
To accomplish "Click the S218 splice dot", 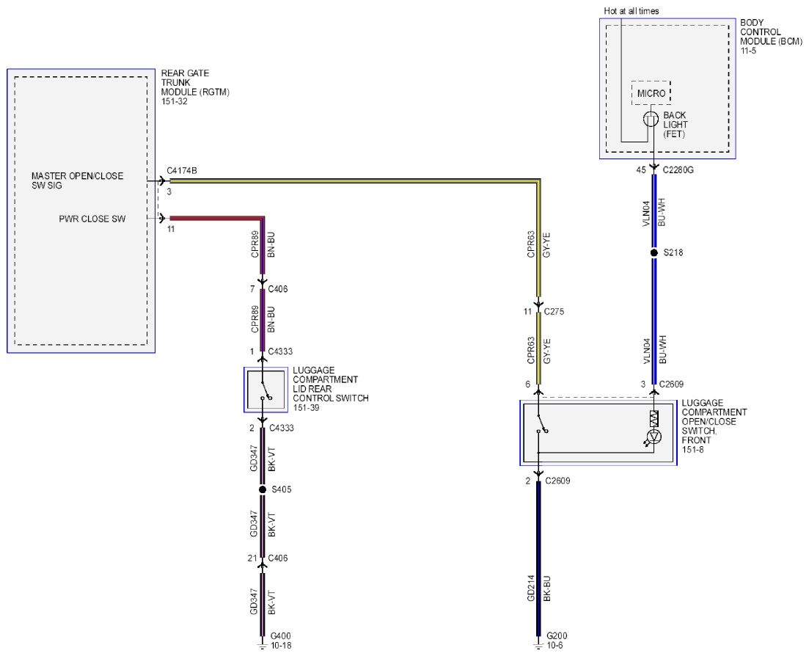I will (654, 253).
